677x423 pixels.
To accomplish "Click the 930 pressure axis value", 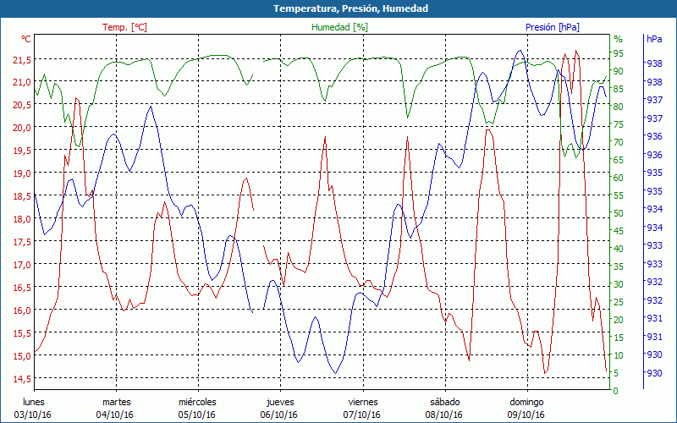I will tap(654, 373).
